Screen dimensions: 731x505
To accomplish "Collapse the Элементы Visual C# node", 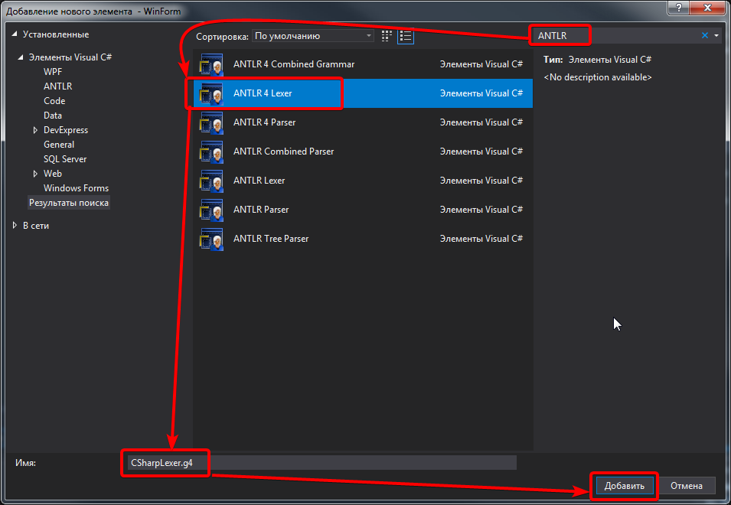I will (21, 57).
